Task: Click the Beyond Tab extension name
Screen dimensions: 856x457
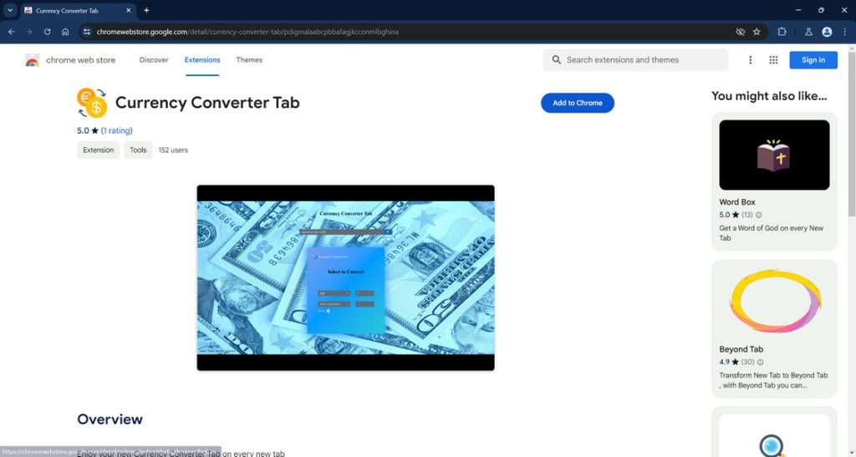Action: [x=741, y=349]
